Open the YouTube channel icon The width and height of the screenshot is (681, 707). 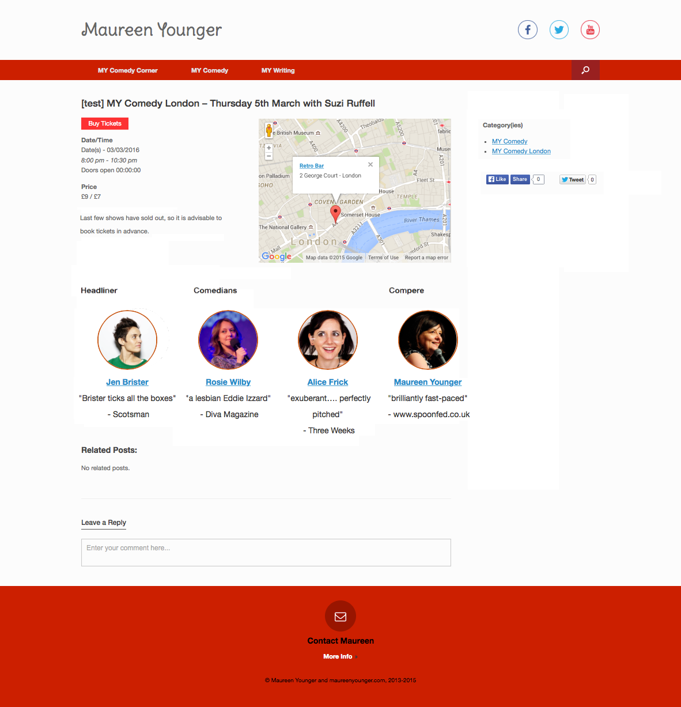pos(590,30)
